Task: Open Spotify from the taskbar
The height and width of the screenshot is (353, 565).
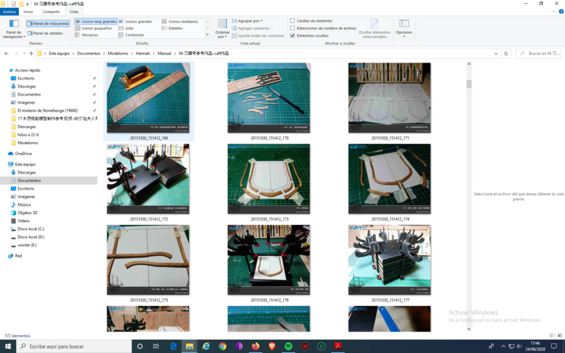Action: point(288,346)
